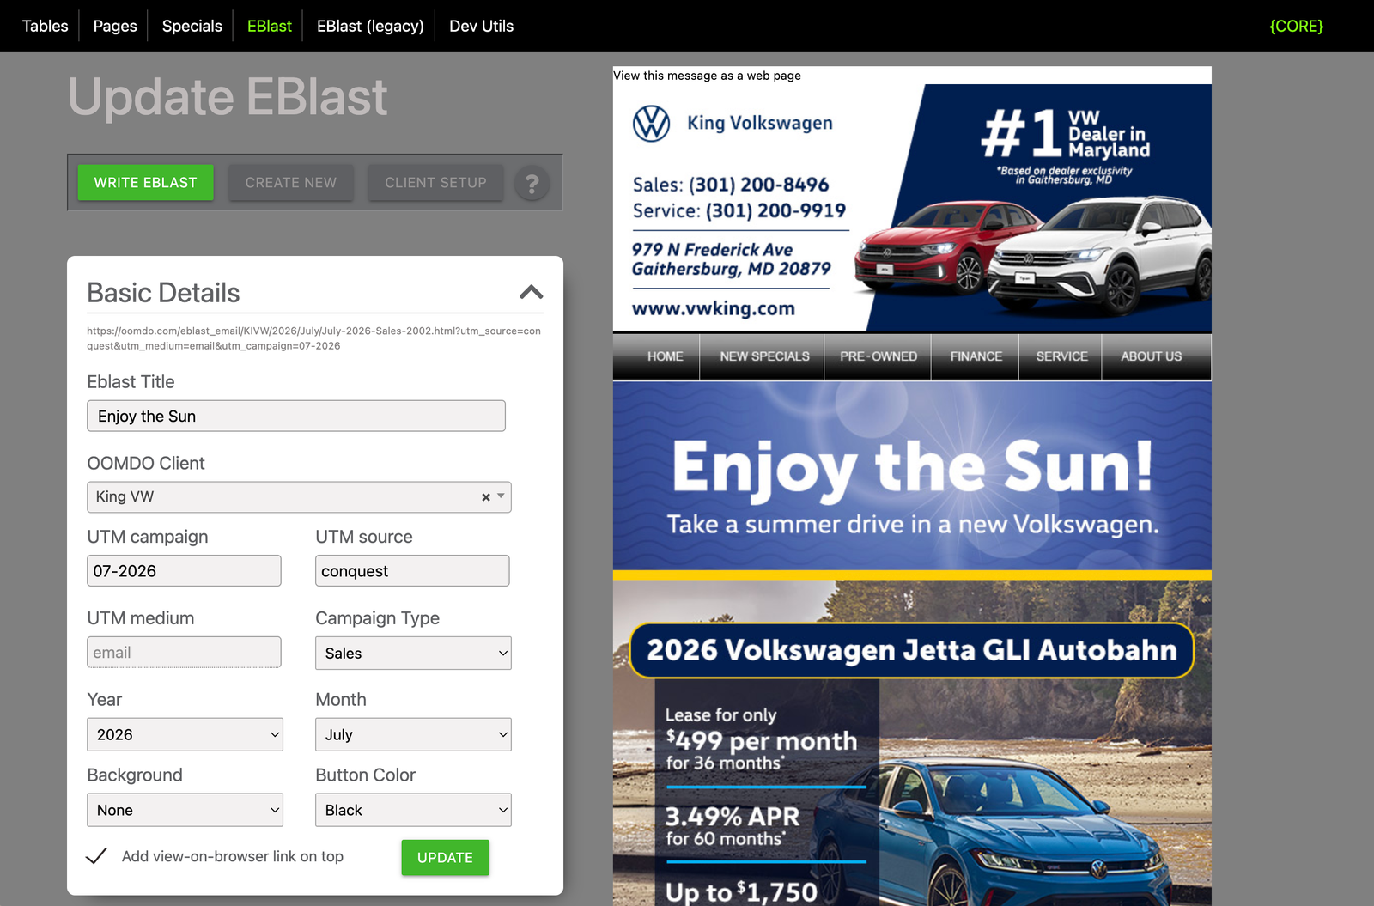Click the www.vwking.com address in header
Screen dimensions: 1374x906
[x=714, y=308]
